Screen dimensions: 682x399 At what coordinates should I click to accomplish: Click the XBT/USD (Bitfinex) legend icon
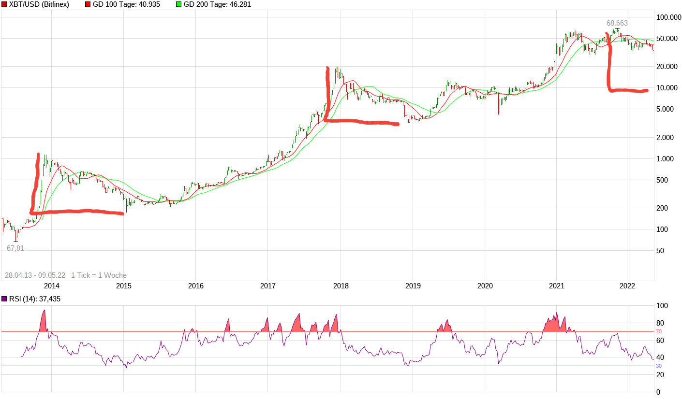pos(5,5)
